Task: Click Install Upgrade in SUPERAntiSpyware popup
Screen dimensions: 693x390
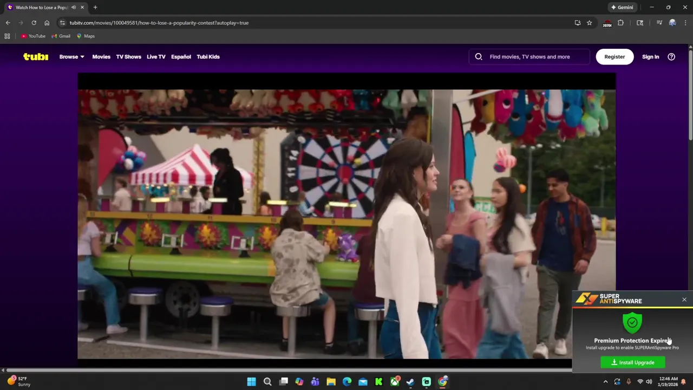Action: tap(633, 362)
